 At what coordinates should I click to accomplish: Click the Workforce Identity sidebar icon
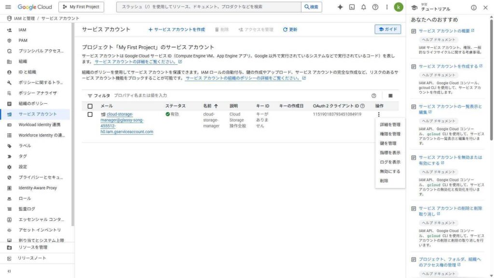(x=9, y=135)
